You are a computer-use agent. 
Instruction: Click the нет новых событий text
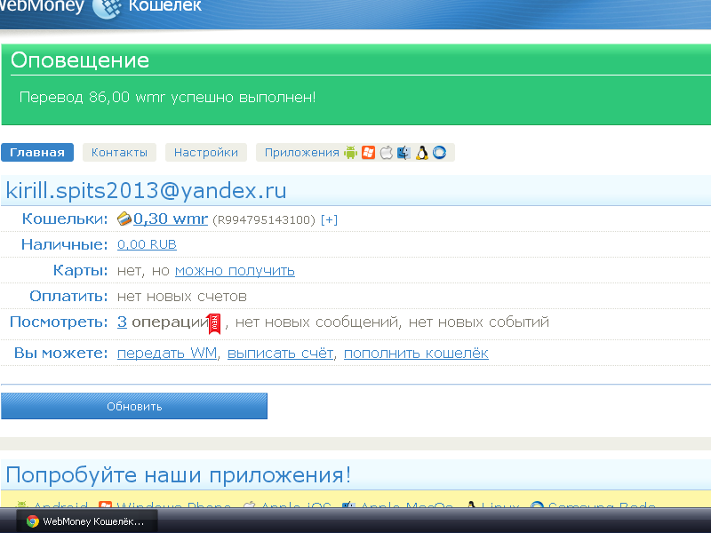point(479,322)
